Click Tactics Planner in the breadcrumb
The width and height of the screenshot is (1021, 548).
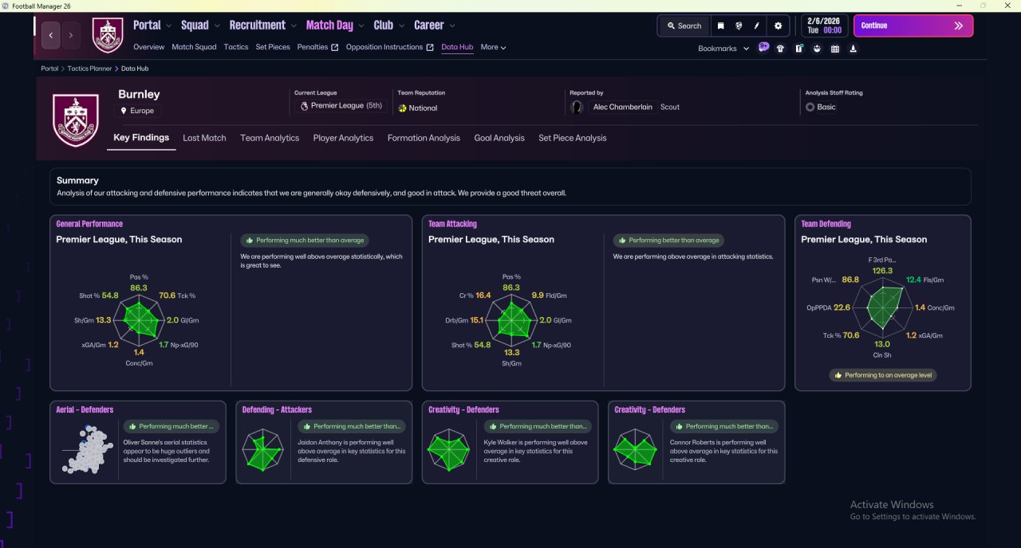coord(89,68)
